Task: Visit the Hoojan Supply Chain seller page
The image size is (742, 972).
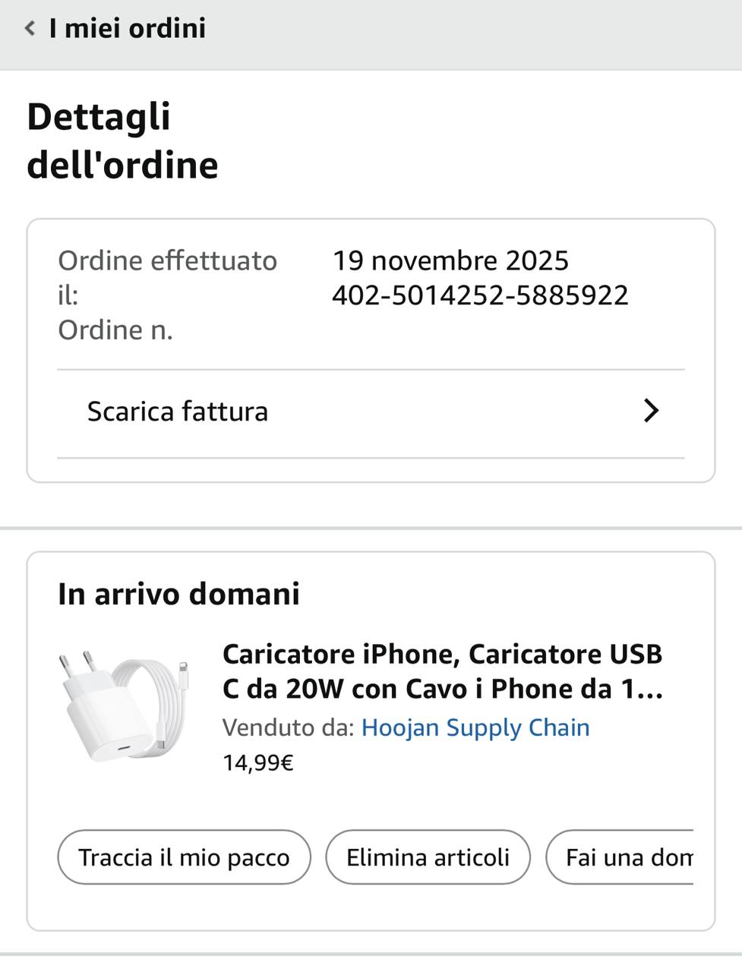Action: pos(475,727)
